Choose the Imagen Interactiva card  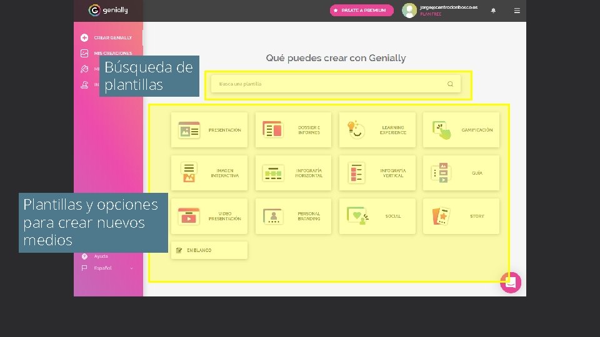point(209,173)
